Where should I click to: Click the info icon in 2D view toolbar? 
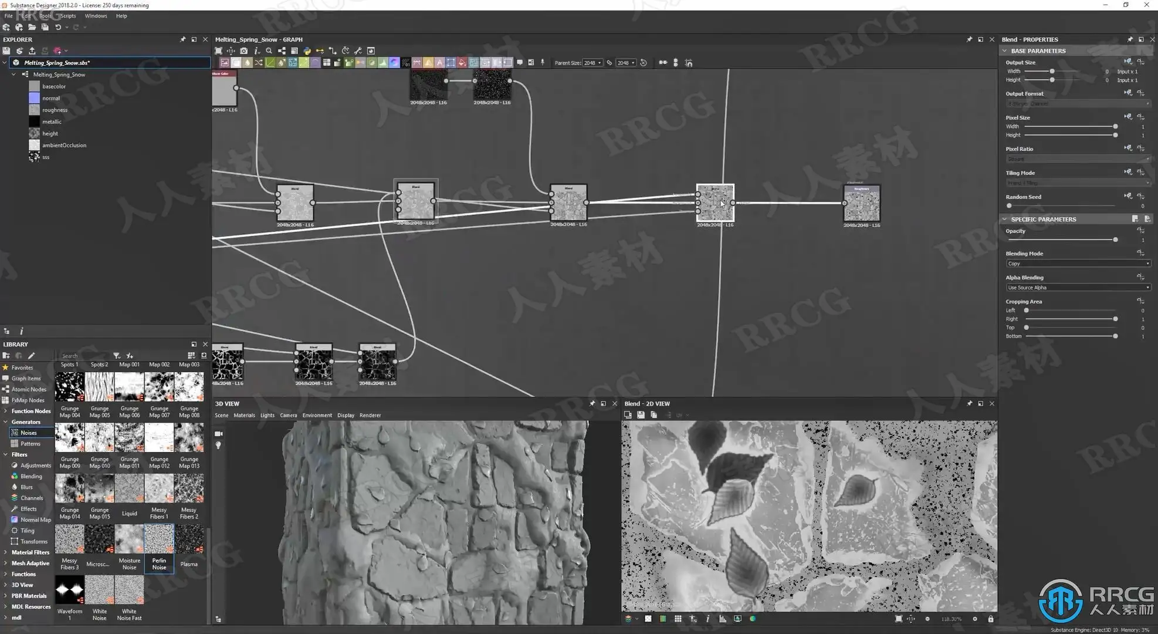point(707,619)
